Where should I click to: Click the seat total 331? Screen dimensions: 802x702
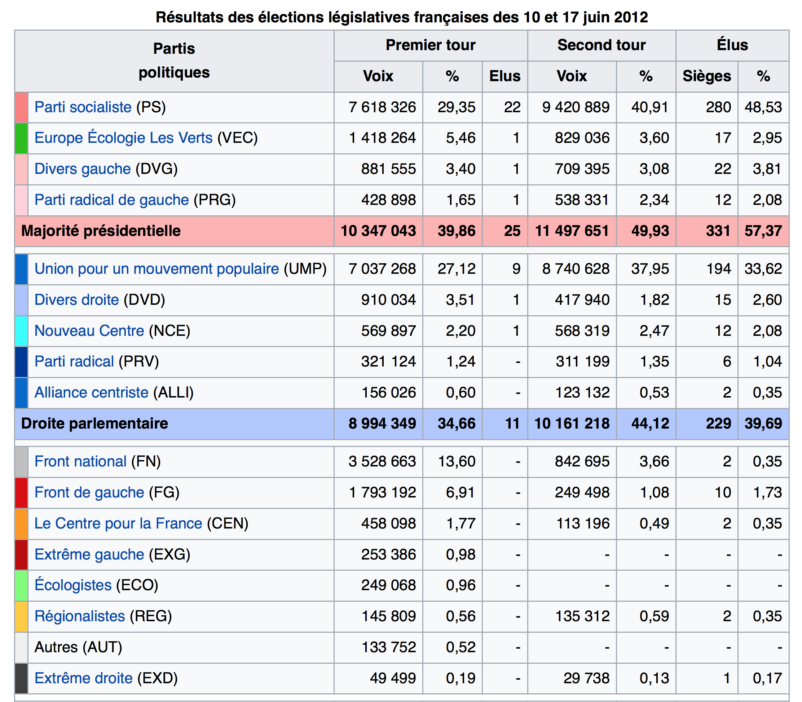tap(719, 231)
